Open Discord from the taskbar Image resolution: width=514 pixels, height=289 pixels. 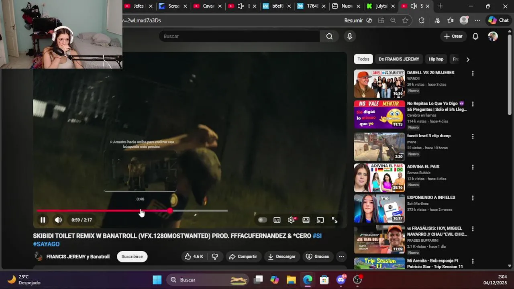pyautogui.click(x=341, y=280)
